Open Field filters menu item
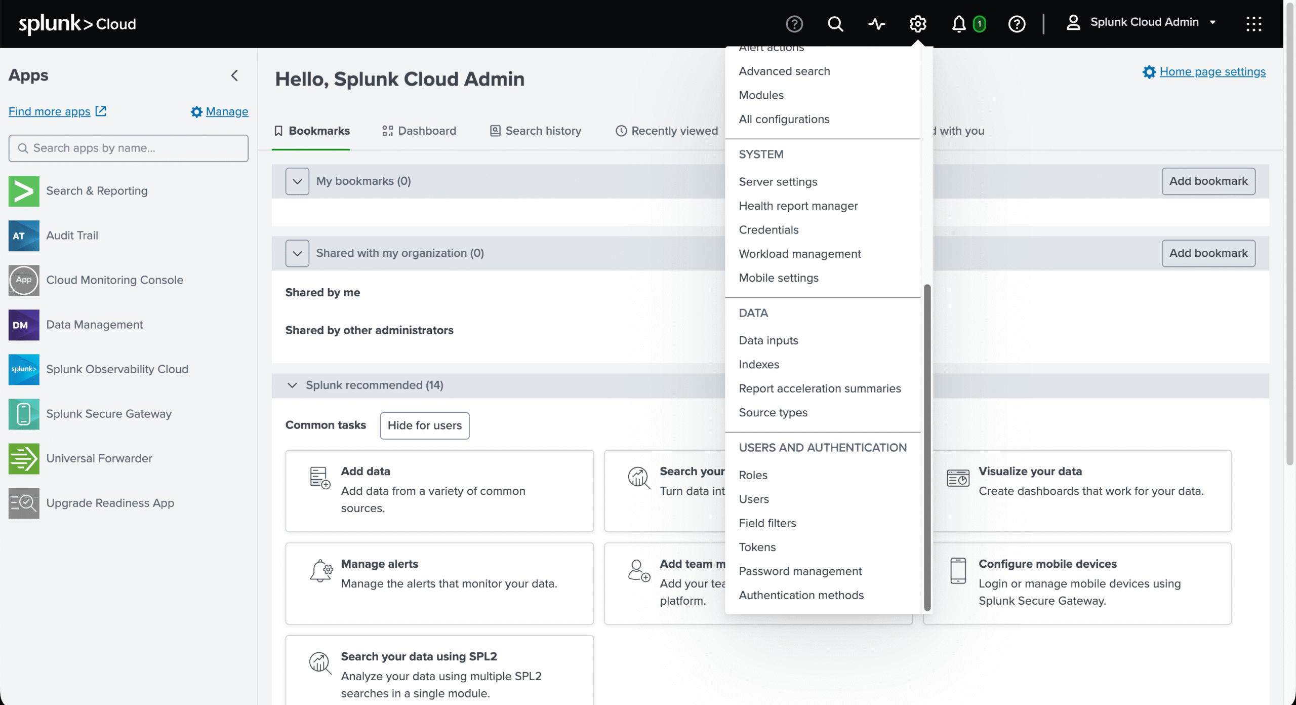 click(767, 524)
